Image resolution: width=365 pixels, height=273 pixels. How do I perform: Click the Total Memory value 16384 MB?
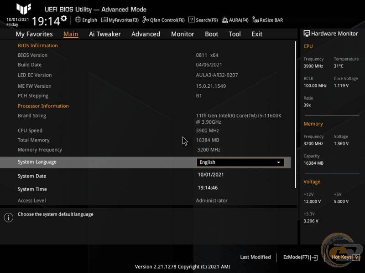tap(208, 140)
